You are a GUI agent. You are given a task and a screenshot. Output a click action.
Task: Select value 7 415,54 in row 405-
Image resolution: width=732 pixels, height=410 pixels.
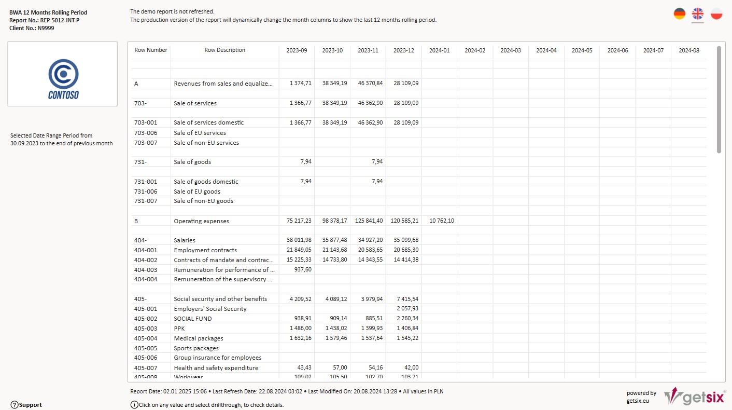[x=407, y=299]
